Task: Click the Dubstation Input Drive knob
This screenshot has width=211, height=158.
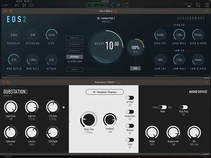Action: [11, 107]
